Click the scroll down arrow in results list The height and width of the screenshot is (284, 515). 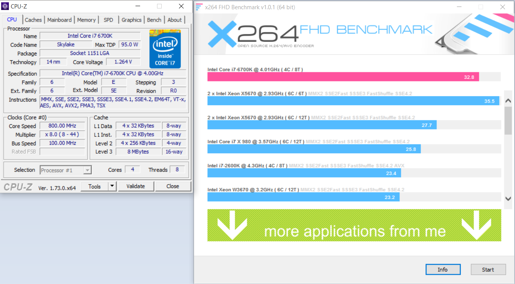(508, 199)
